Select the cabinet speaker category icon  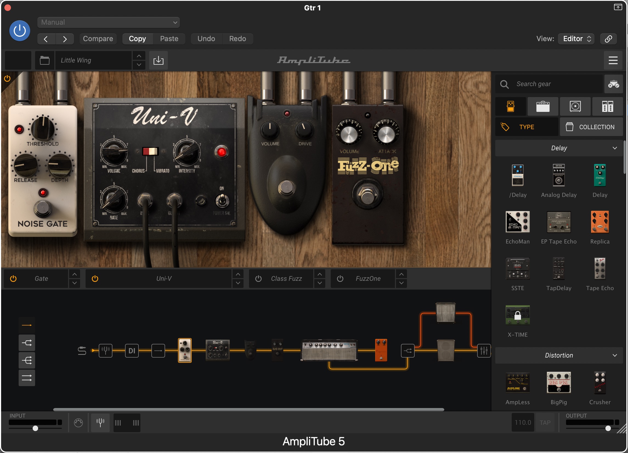click(575, 106)
